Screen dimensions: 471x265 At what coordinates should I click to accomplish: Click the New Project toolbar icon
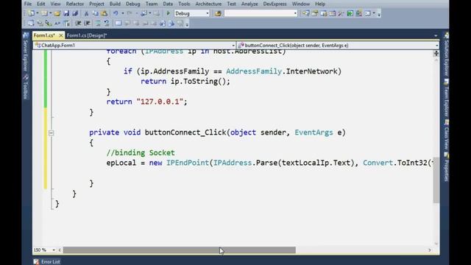click(31, 13)
